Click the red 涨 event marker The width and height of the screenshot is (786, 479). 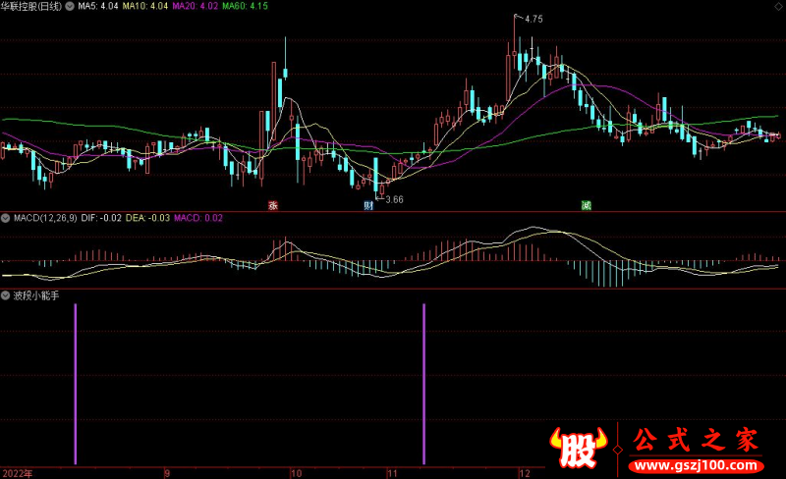[273, 205]
